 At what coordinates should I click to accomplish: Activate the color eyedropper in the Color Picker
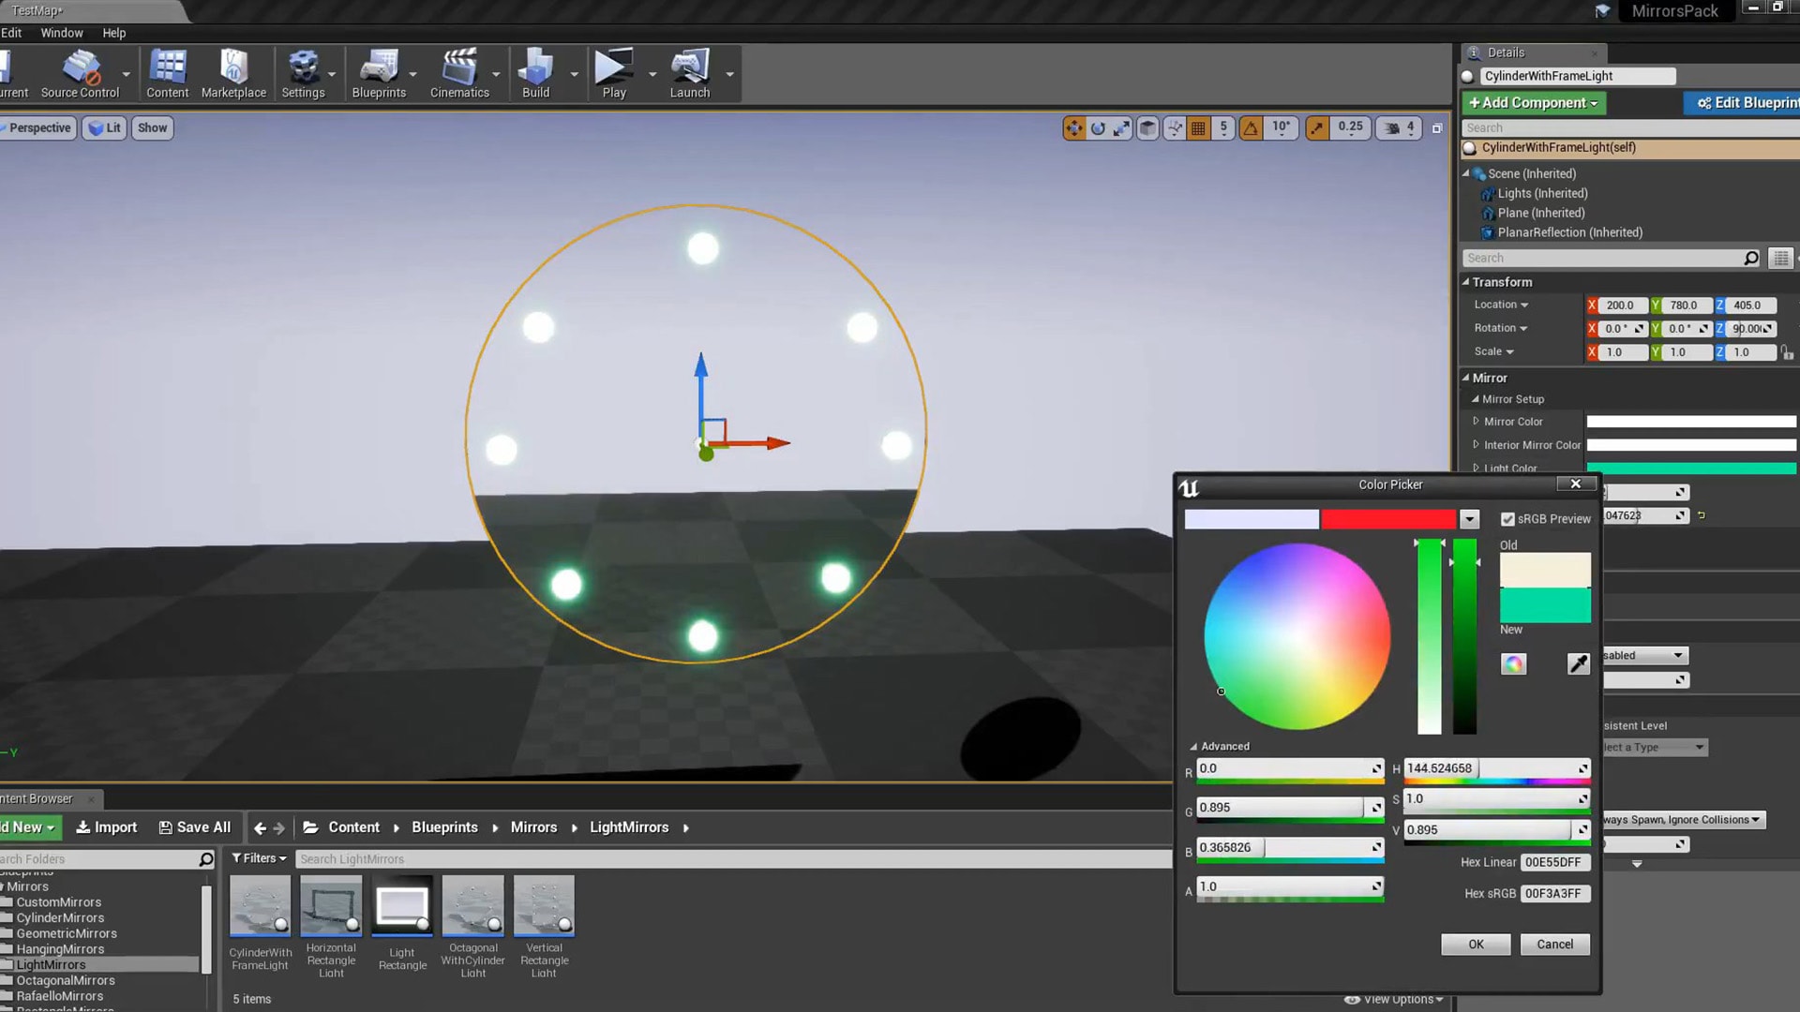coord(1578,663)
